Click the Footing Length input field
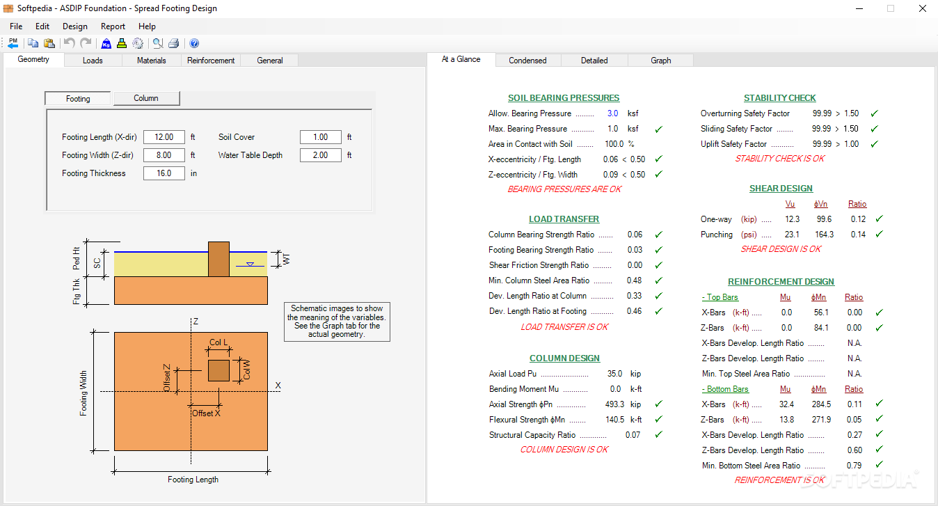This screenshot has width=938, height=506. 164,137
